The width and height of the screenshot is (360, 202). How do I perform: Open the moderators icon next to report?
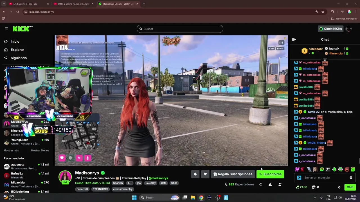click(280, 184)
